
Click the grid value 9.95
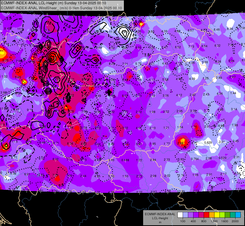click(98, 112)
